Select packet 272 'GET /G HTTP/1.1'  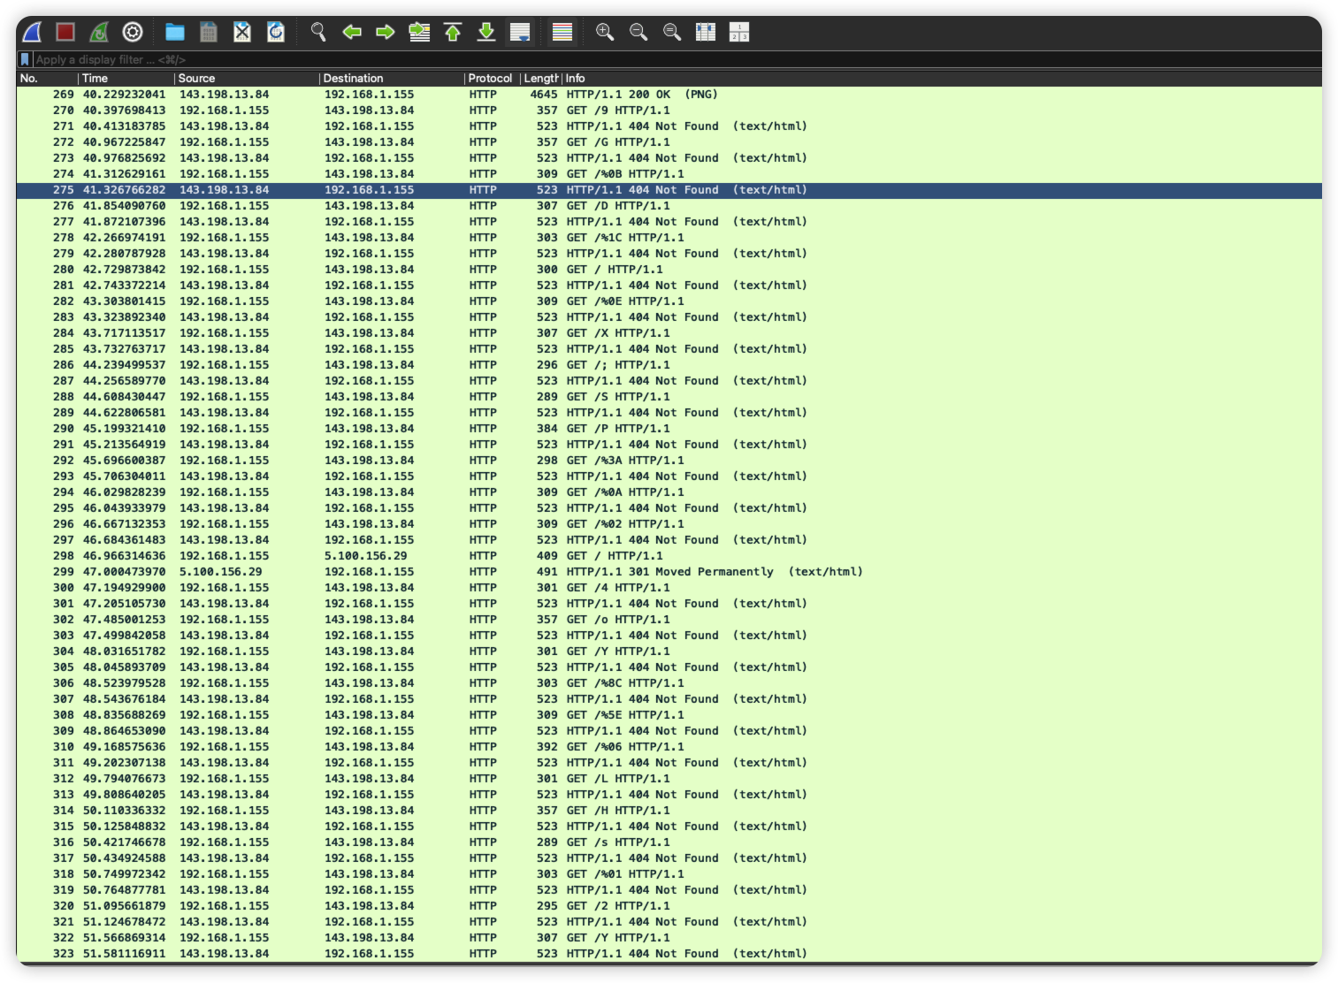point(669,142)
